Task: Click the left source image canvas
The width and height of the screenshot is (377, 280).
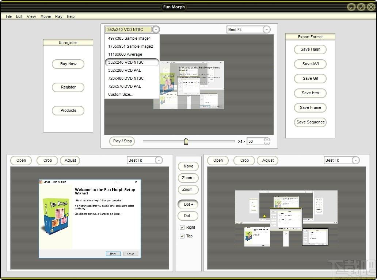Action: tap(90, 218)
